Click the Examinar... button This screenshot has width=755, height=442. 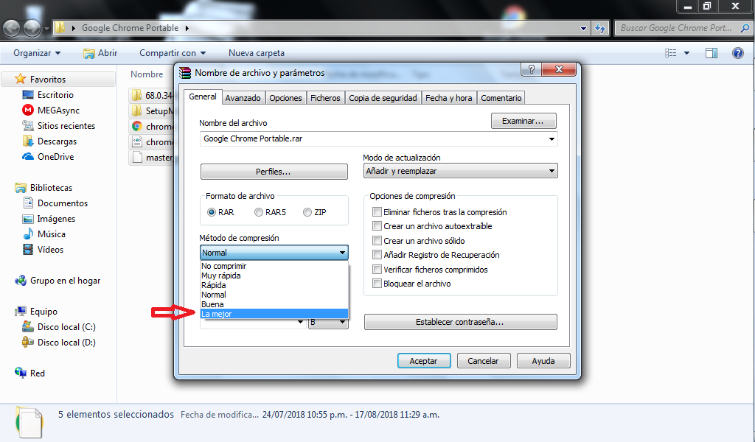click(x=523, y=121)
